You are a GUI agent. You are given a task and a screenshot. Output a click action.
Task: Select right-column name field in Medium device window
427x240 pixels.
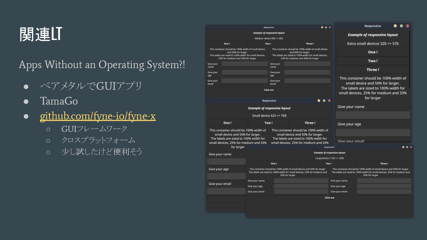[x=307, y=64]
